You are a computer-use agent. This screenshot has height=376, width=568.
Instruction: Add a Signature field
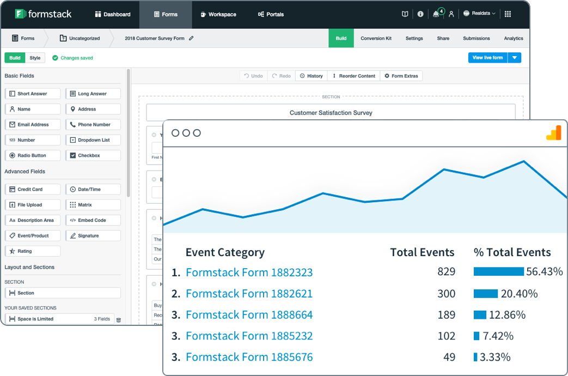(x=93, y=235)
